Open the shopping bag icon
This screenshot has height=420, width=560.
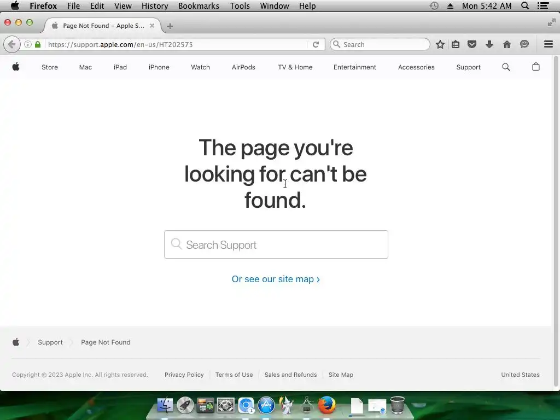pyautogui.click(x=536, y=67)
